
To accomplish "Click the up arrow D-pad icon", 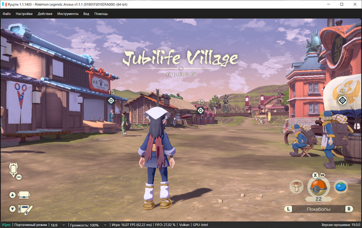I will click(12, 195).
